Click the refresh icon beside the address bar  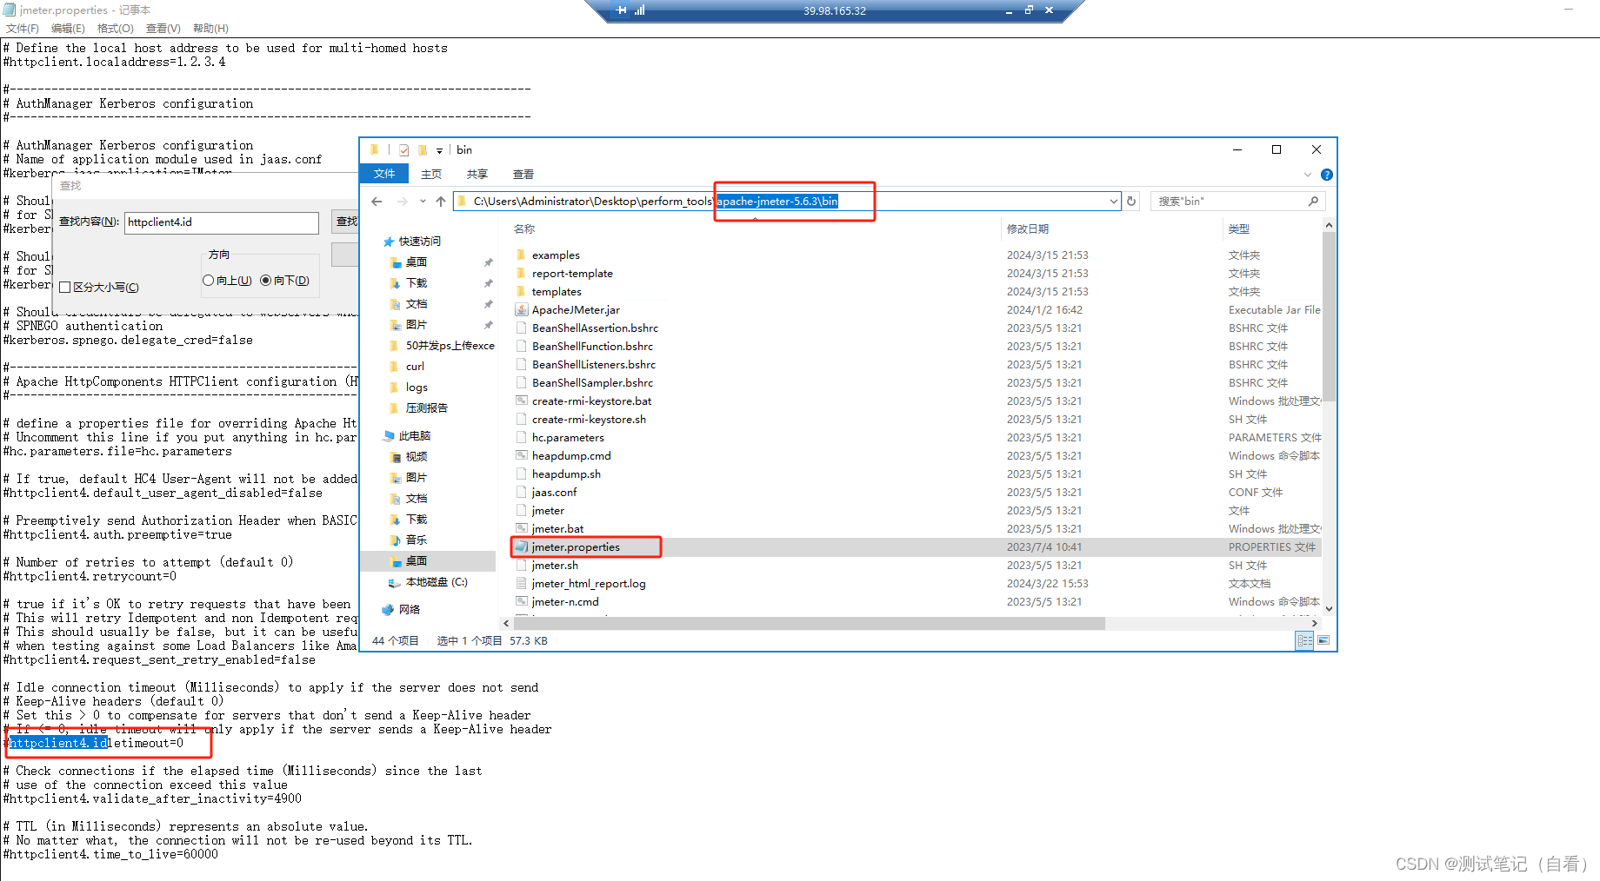tap(1131, 201)
